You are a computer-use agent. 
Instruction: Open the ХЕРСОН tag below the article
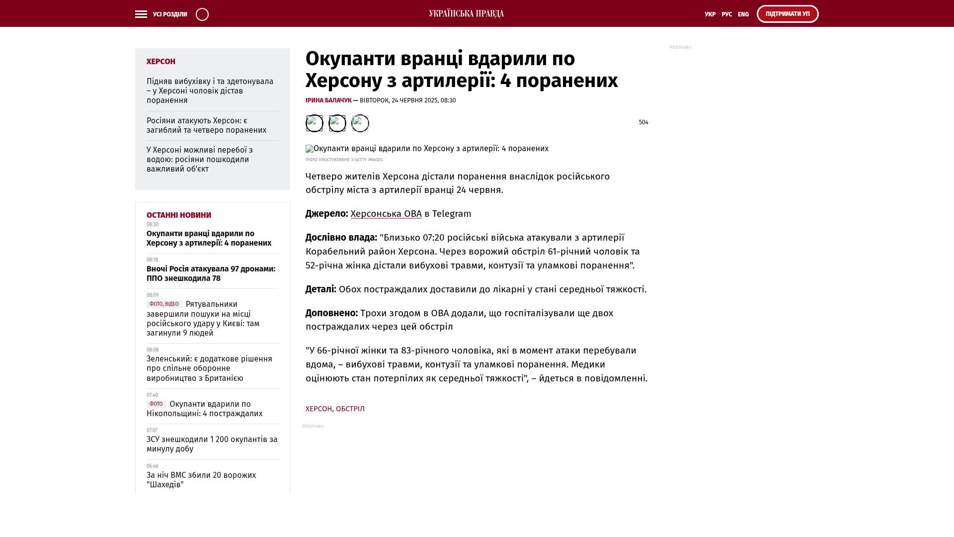[318, 409]
